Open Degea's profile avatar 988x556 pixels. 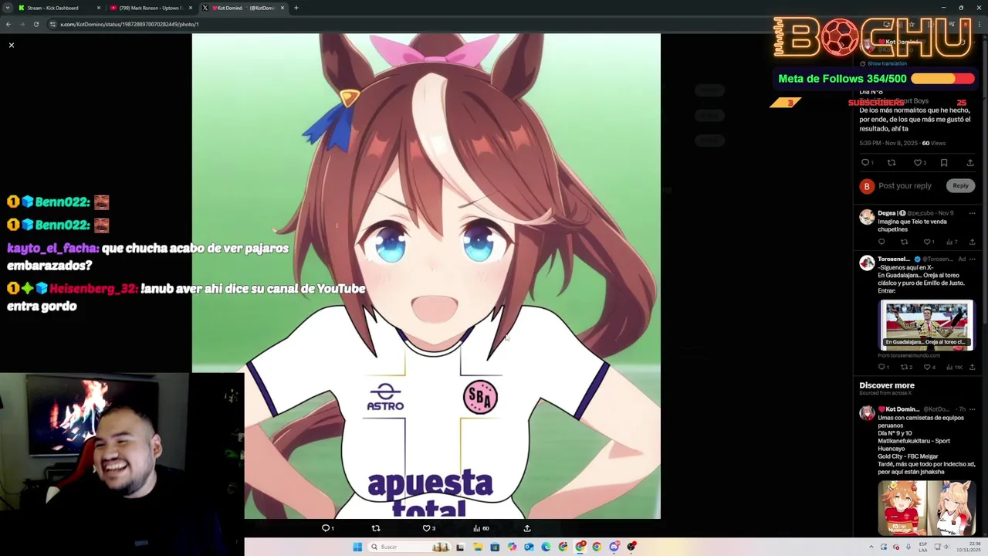(x=867, y=217)
